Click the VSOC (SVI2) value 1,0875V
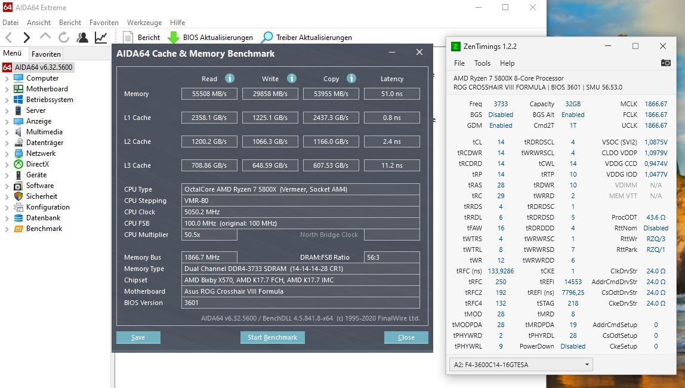Viewport: 685px width, 388px height. pyautogui.click(x=656, y=142)
